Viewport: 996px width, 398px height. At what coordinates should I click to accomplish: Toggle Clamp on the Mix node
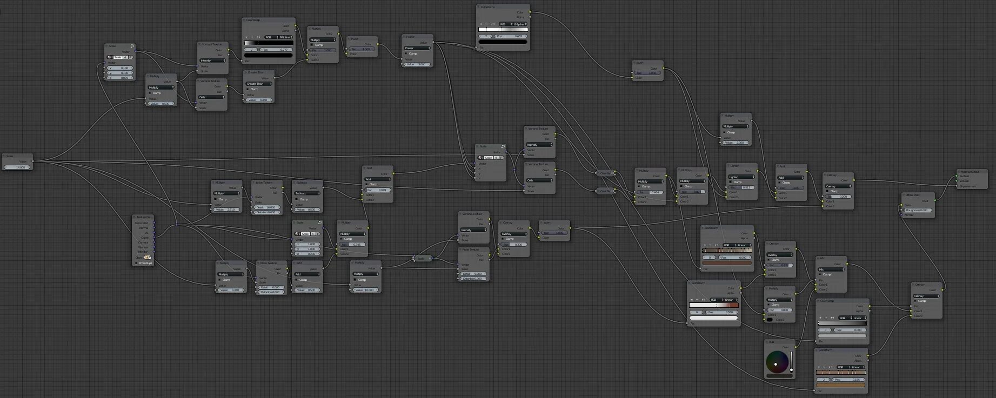[820, 275]
